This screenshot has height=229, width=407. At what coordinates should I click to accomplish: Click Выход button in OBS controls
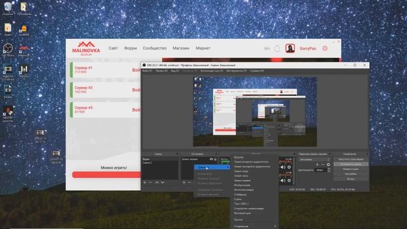351,179
